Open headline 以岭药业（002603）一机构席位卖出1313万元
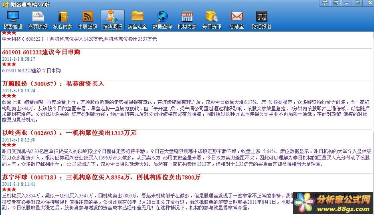 click(69, 133)
